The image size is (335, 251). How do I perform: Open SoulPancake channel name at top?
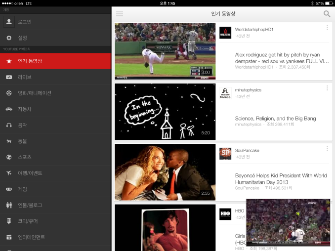(x=247, y=150)
